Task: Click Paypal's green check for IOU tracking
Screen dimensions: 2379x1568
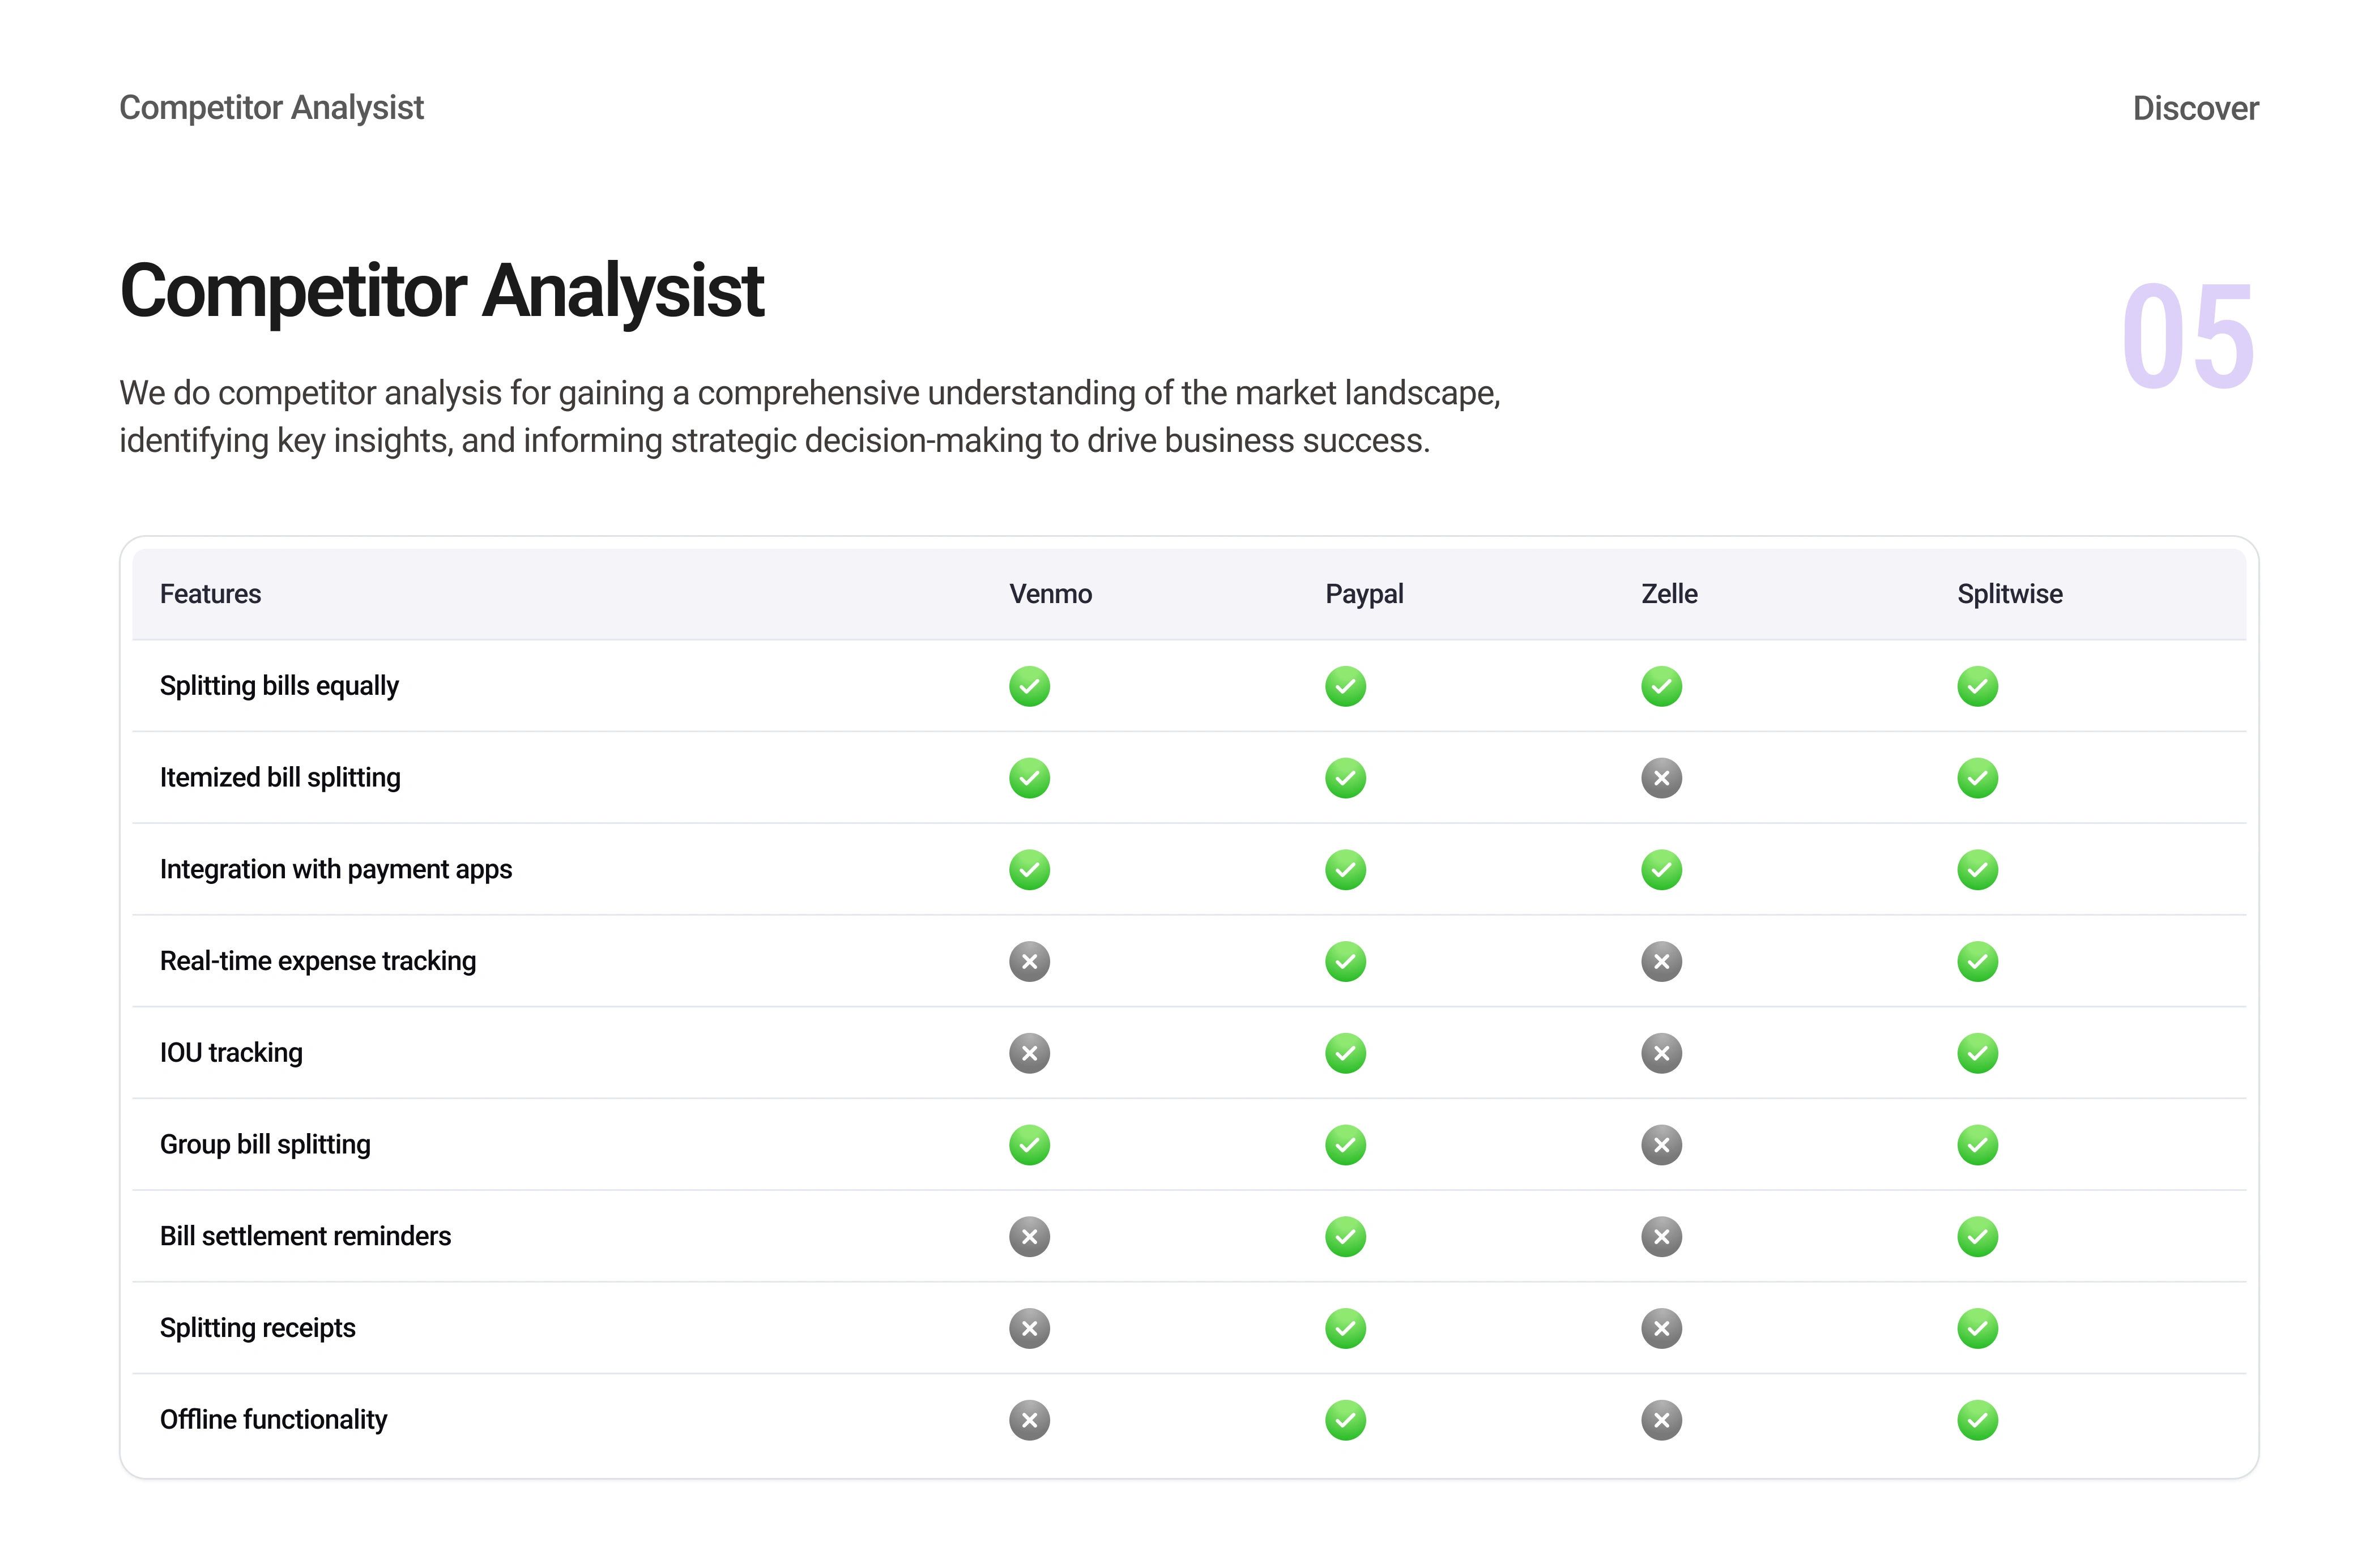Action: 1345,1053
